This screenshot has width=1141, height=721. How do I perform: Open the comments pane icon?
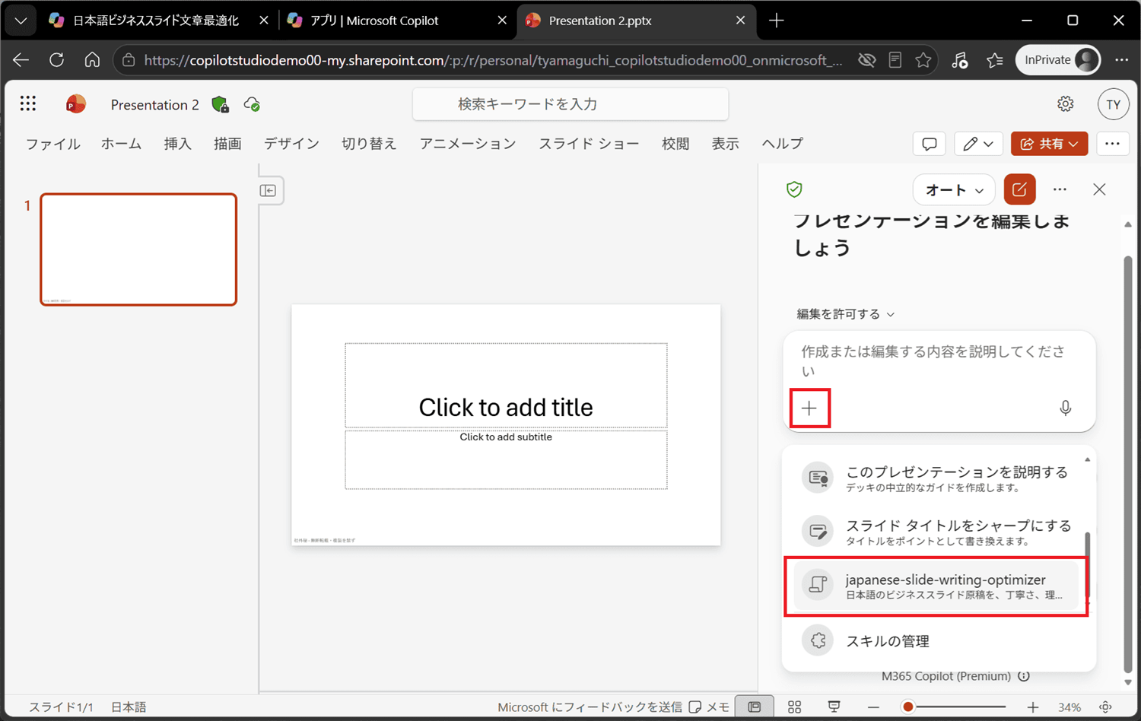[929, 144]
